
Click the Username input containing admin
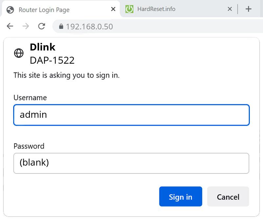[131, 115]
